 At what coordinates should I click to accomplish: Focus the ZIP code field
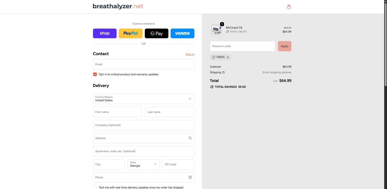click(178, 164)
